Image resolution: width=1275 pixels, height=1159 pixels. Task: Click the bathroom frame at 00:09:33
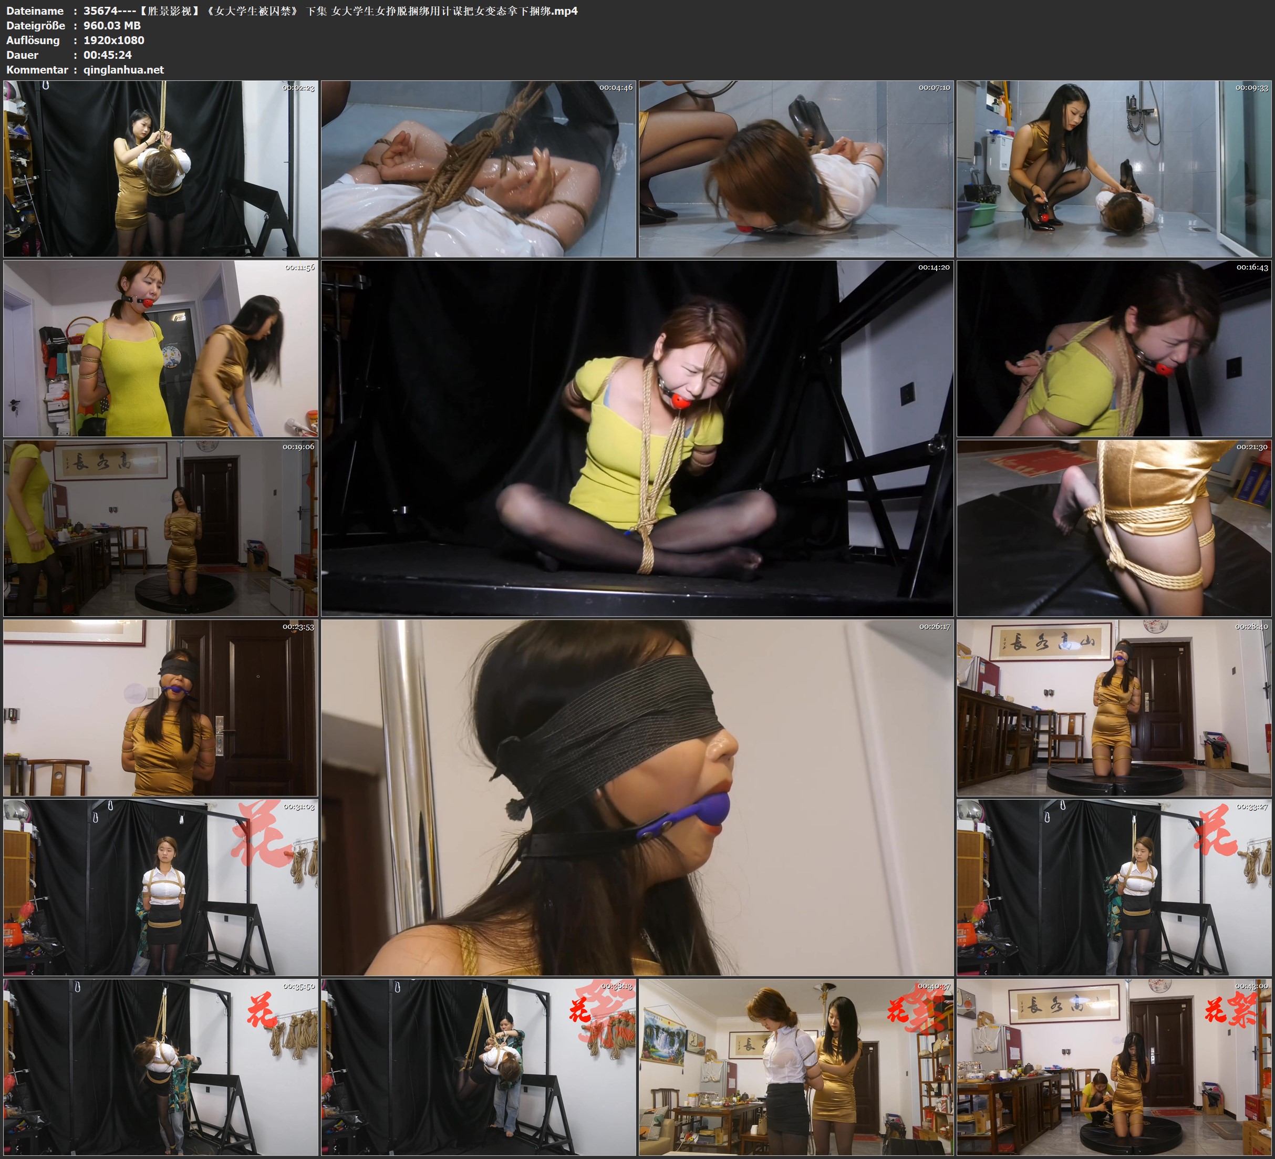tap(1114, 168)
